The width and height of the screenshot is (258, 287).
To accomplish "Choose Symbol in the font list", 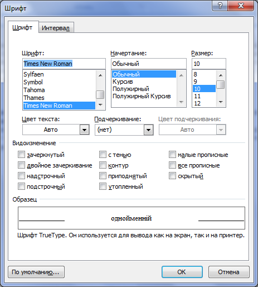I will click(59, 82).
